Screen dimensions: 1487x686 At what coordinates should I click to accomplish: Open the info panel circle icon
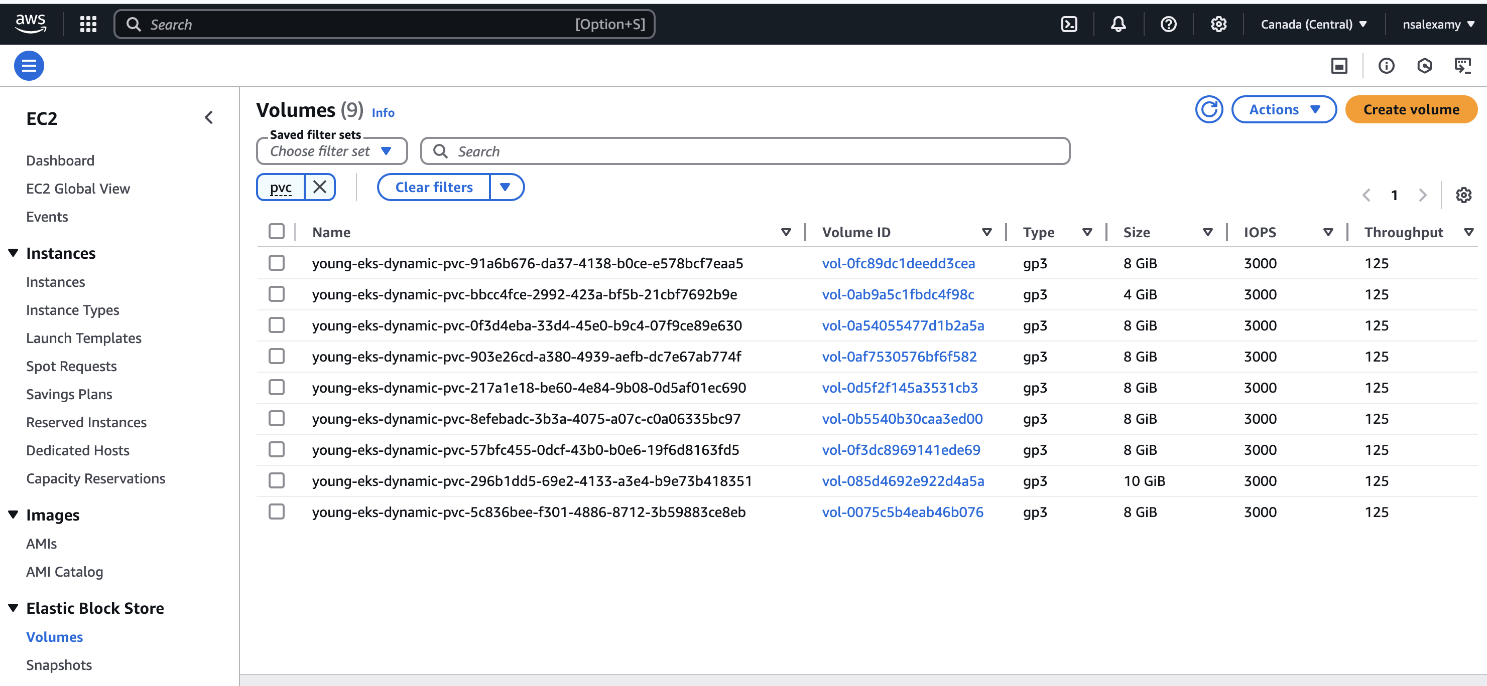[1386, 66]
